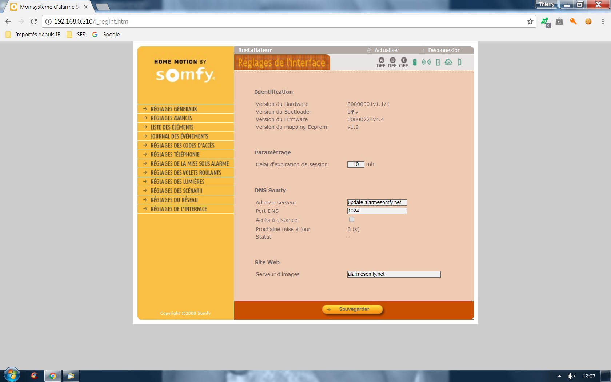The height and width of the screenshot is (382, 611).
Task: Open Réglages du réseau menu item
Action: tap(174, 200)
